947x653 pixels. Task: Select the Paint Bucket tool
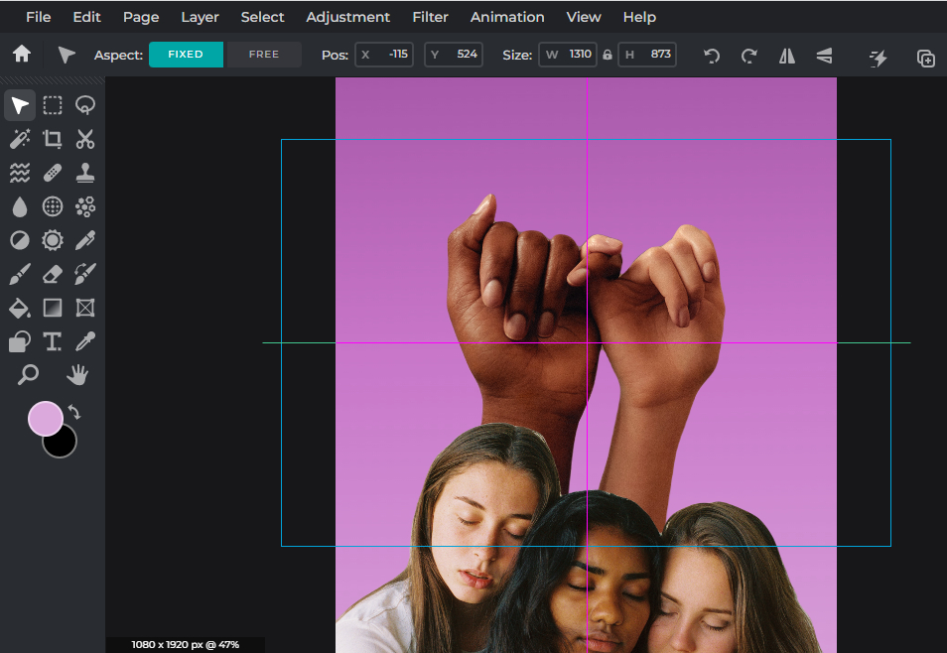pyautogui.click(x=19, y=308)
